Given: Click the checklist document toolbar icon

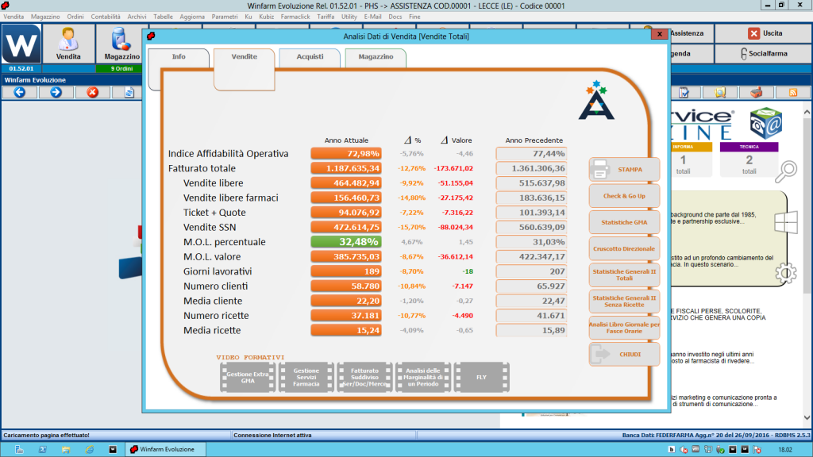Looking at the screenshot, I should [x=684, y=92].
